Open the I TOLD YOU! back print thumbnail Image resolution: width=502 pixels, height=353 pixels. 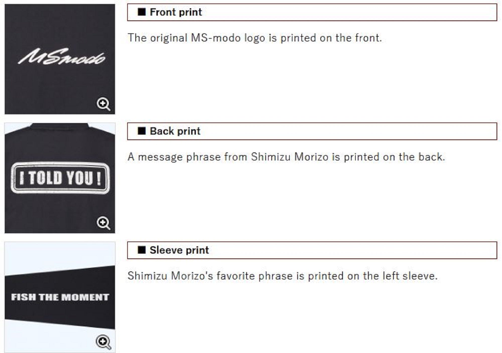[60, 178]
